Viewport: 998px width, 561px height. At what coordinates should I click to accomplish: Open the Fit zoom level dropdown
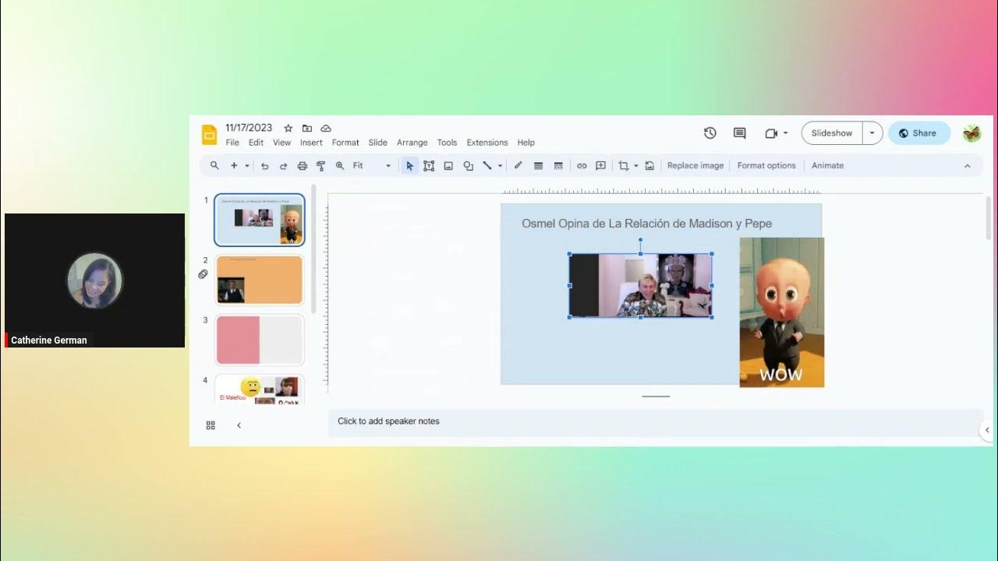coord(372,165)
